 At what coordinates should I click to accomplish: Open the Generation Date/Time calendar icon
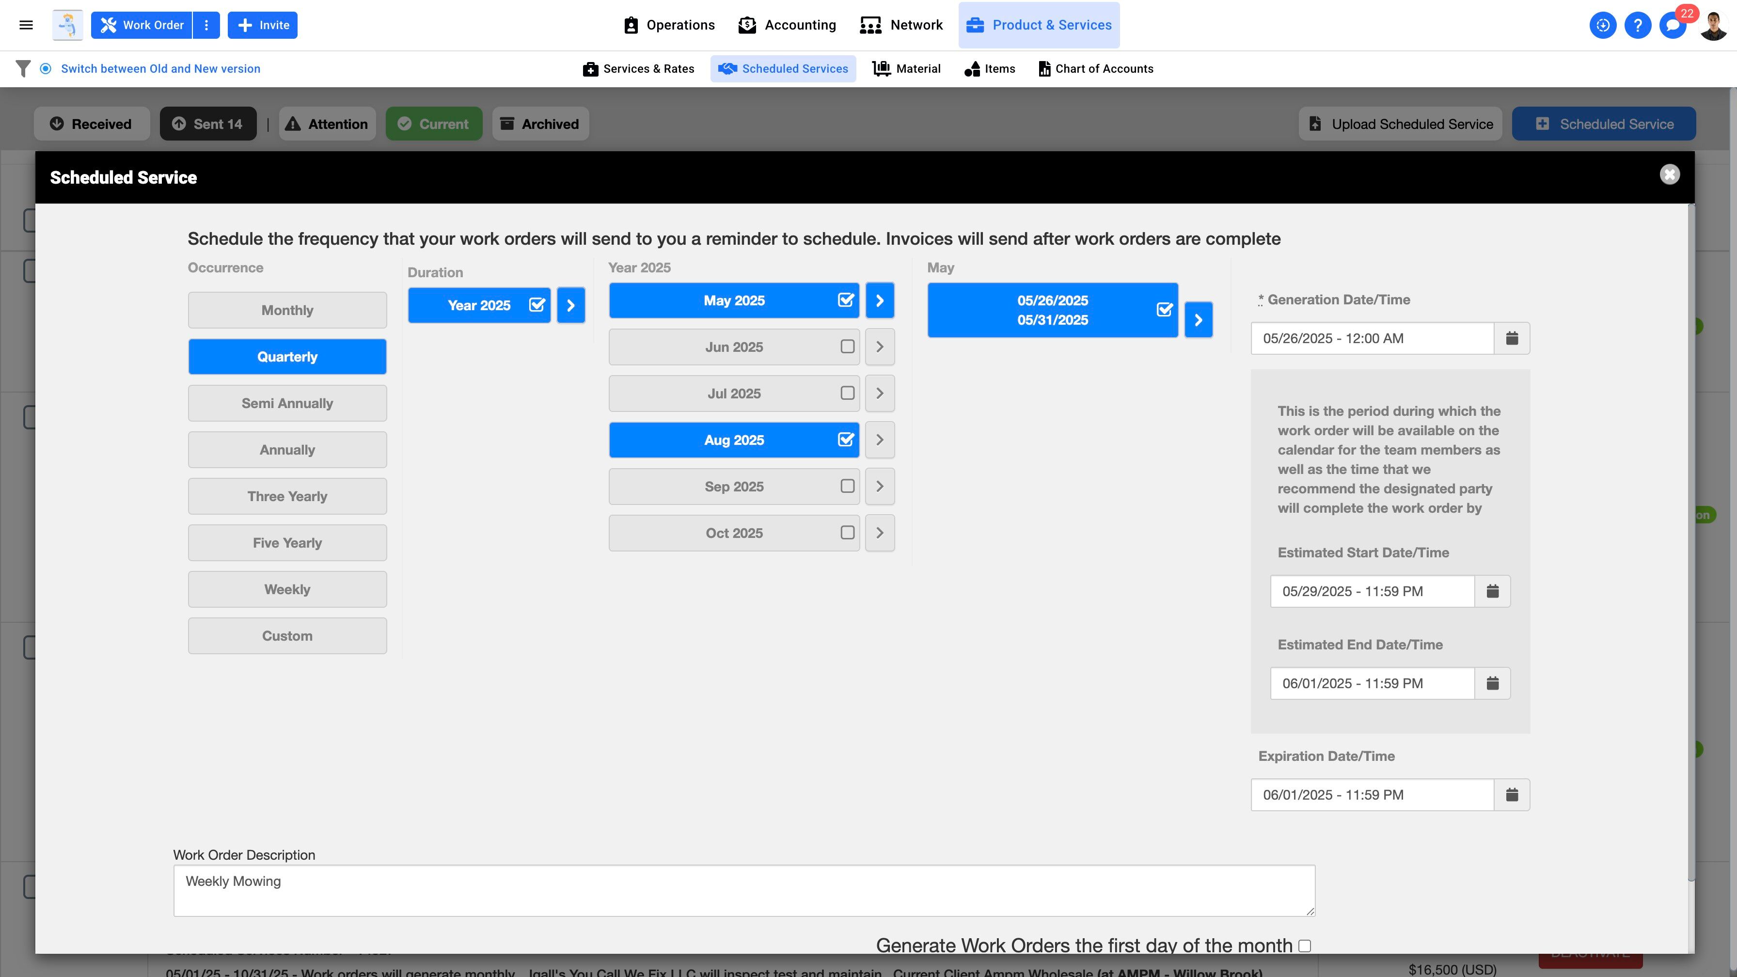click(x=1512, y=338)
